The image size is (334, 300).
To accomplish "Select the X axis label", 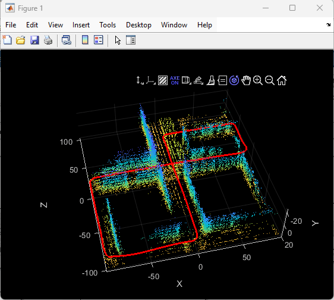I will click(179, 284).
